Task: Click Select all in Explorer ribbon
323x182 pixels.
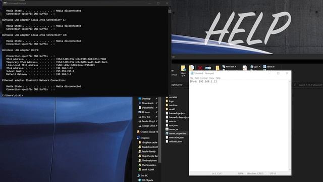Action: click(269, 67)
